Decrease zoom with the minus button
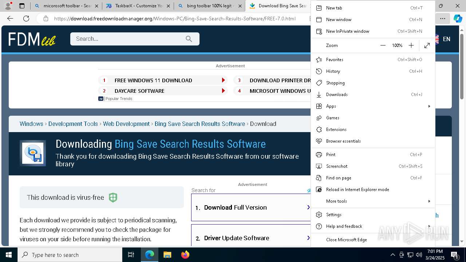 tap(383, 45)
